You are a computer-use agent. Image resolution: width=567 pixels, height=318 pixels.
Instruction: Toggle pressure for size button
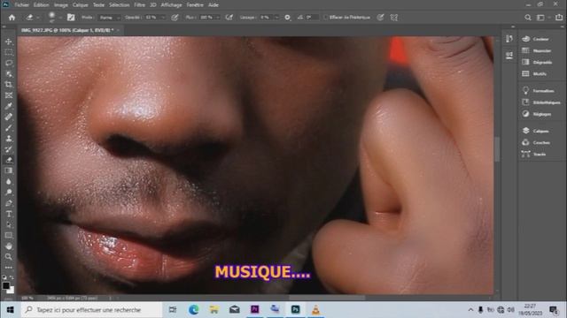tap(380, 18)
